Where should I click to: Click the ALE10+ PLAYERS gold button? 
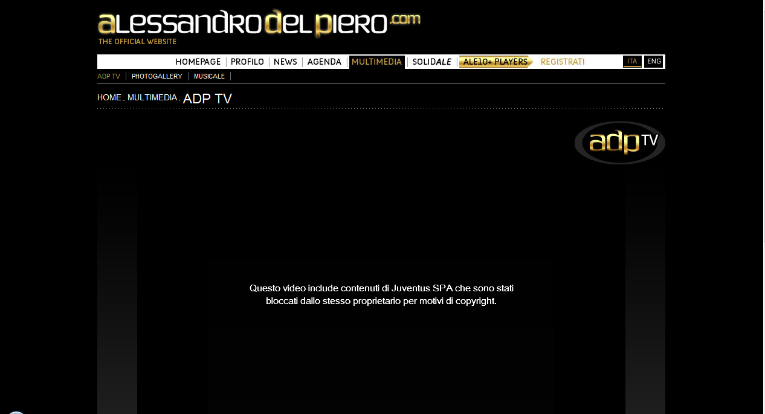pos(496,62)
